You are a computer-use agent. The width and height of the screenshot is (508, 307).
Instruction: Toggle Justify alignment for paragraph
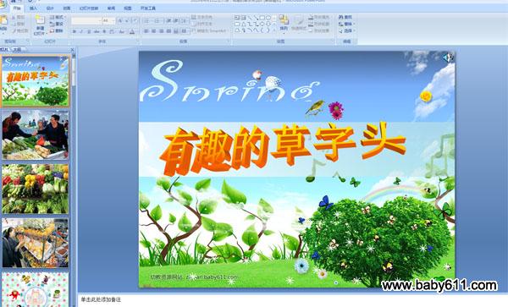pos(168,31)
